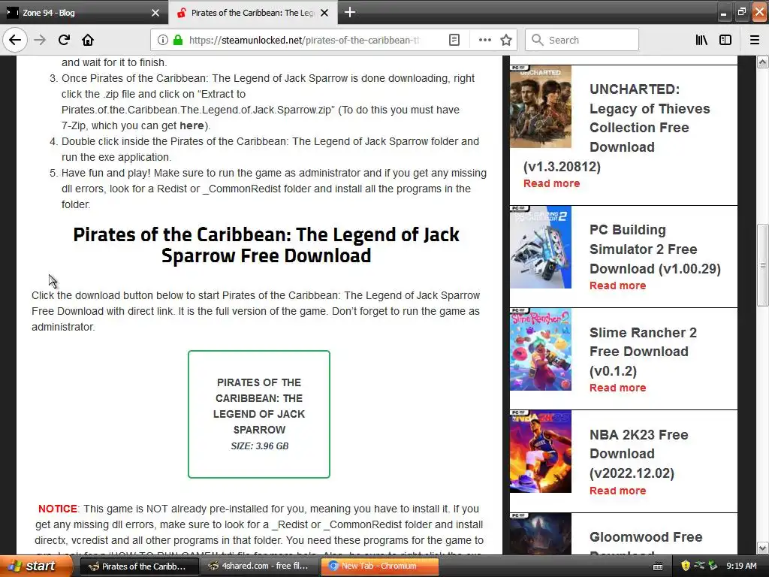This screenshot has width=769, height=577.
Task: Show the sidebars panel
Action: tap(725, 40)
